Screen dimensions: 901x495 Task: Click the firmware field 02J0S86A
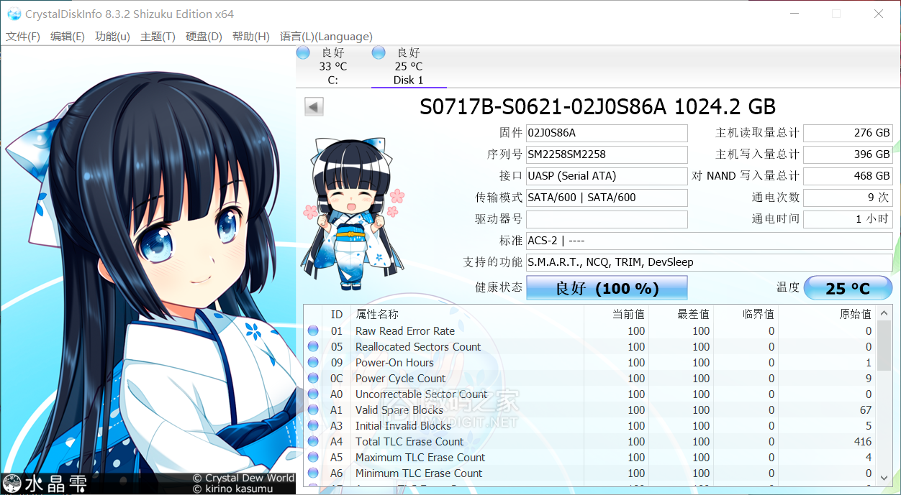(607, 133)
